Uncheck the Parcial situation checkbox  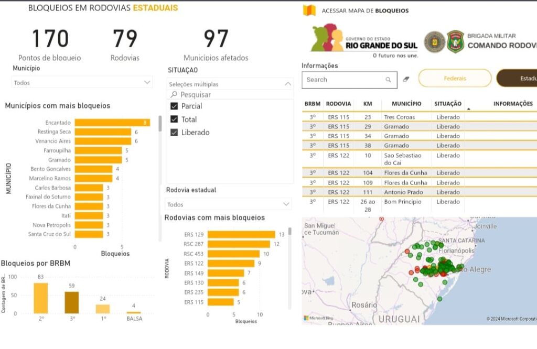(x=175, y=106)
